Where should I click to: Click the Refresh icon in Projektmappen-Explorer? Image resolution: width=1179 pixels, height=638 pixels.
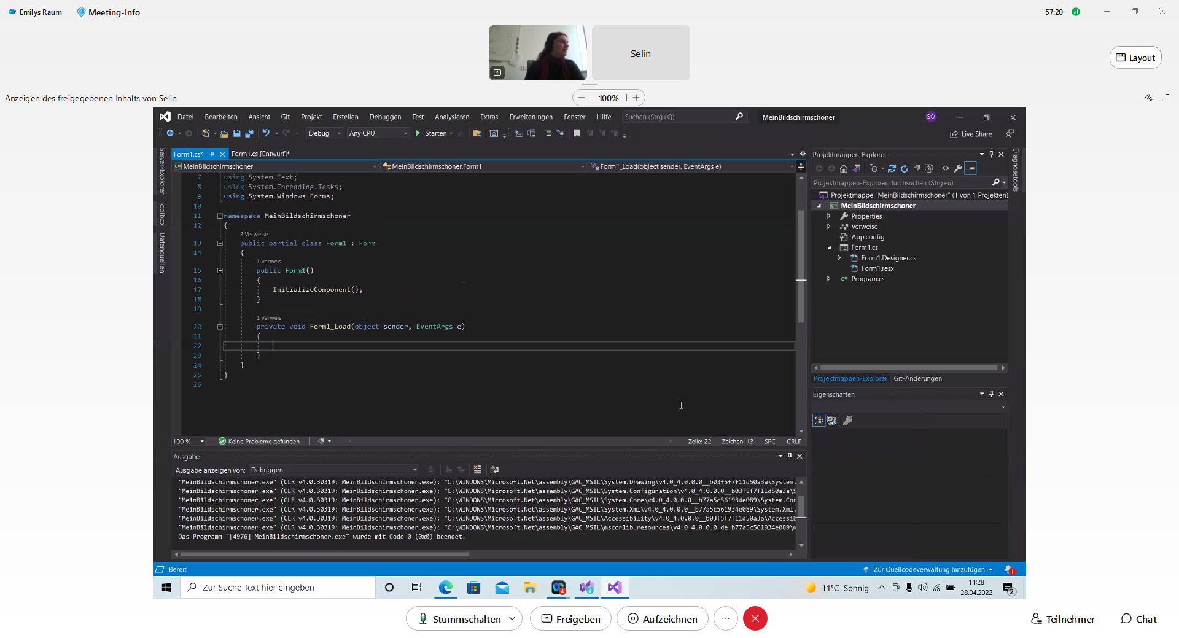(x=904, y=168)
